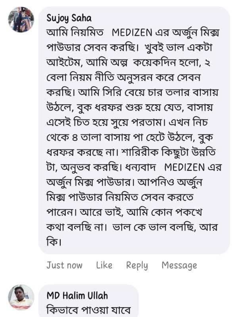Click the Sujoy Saha commenter name

pos(69,18)
